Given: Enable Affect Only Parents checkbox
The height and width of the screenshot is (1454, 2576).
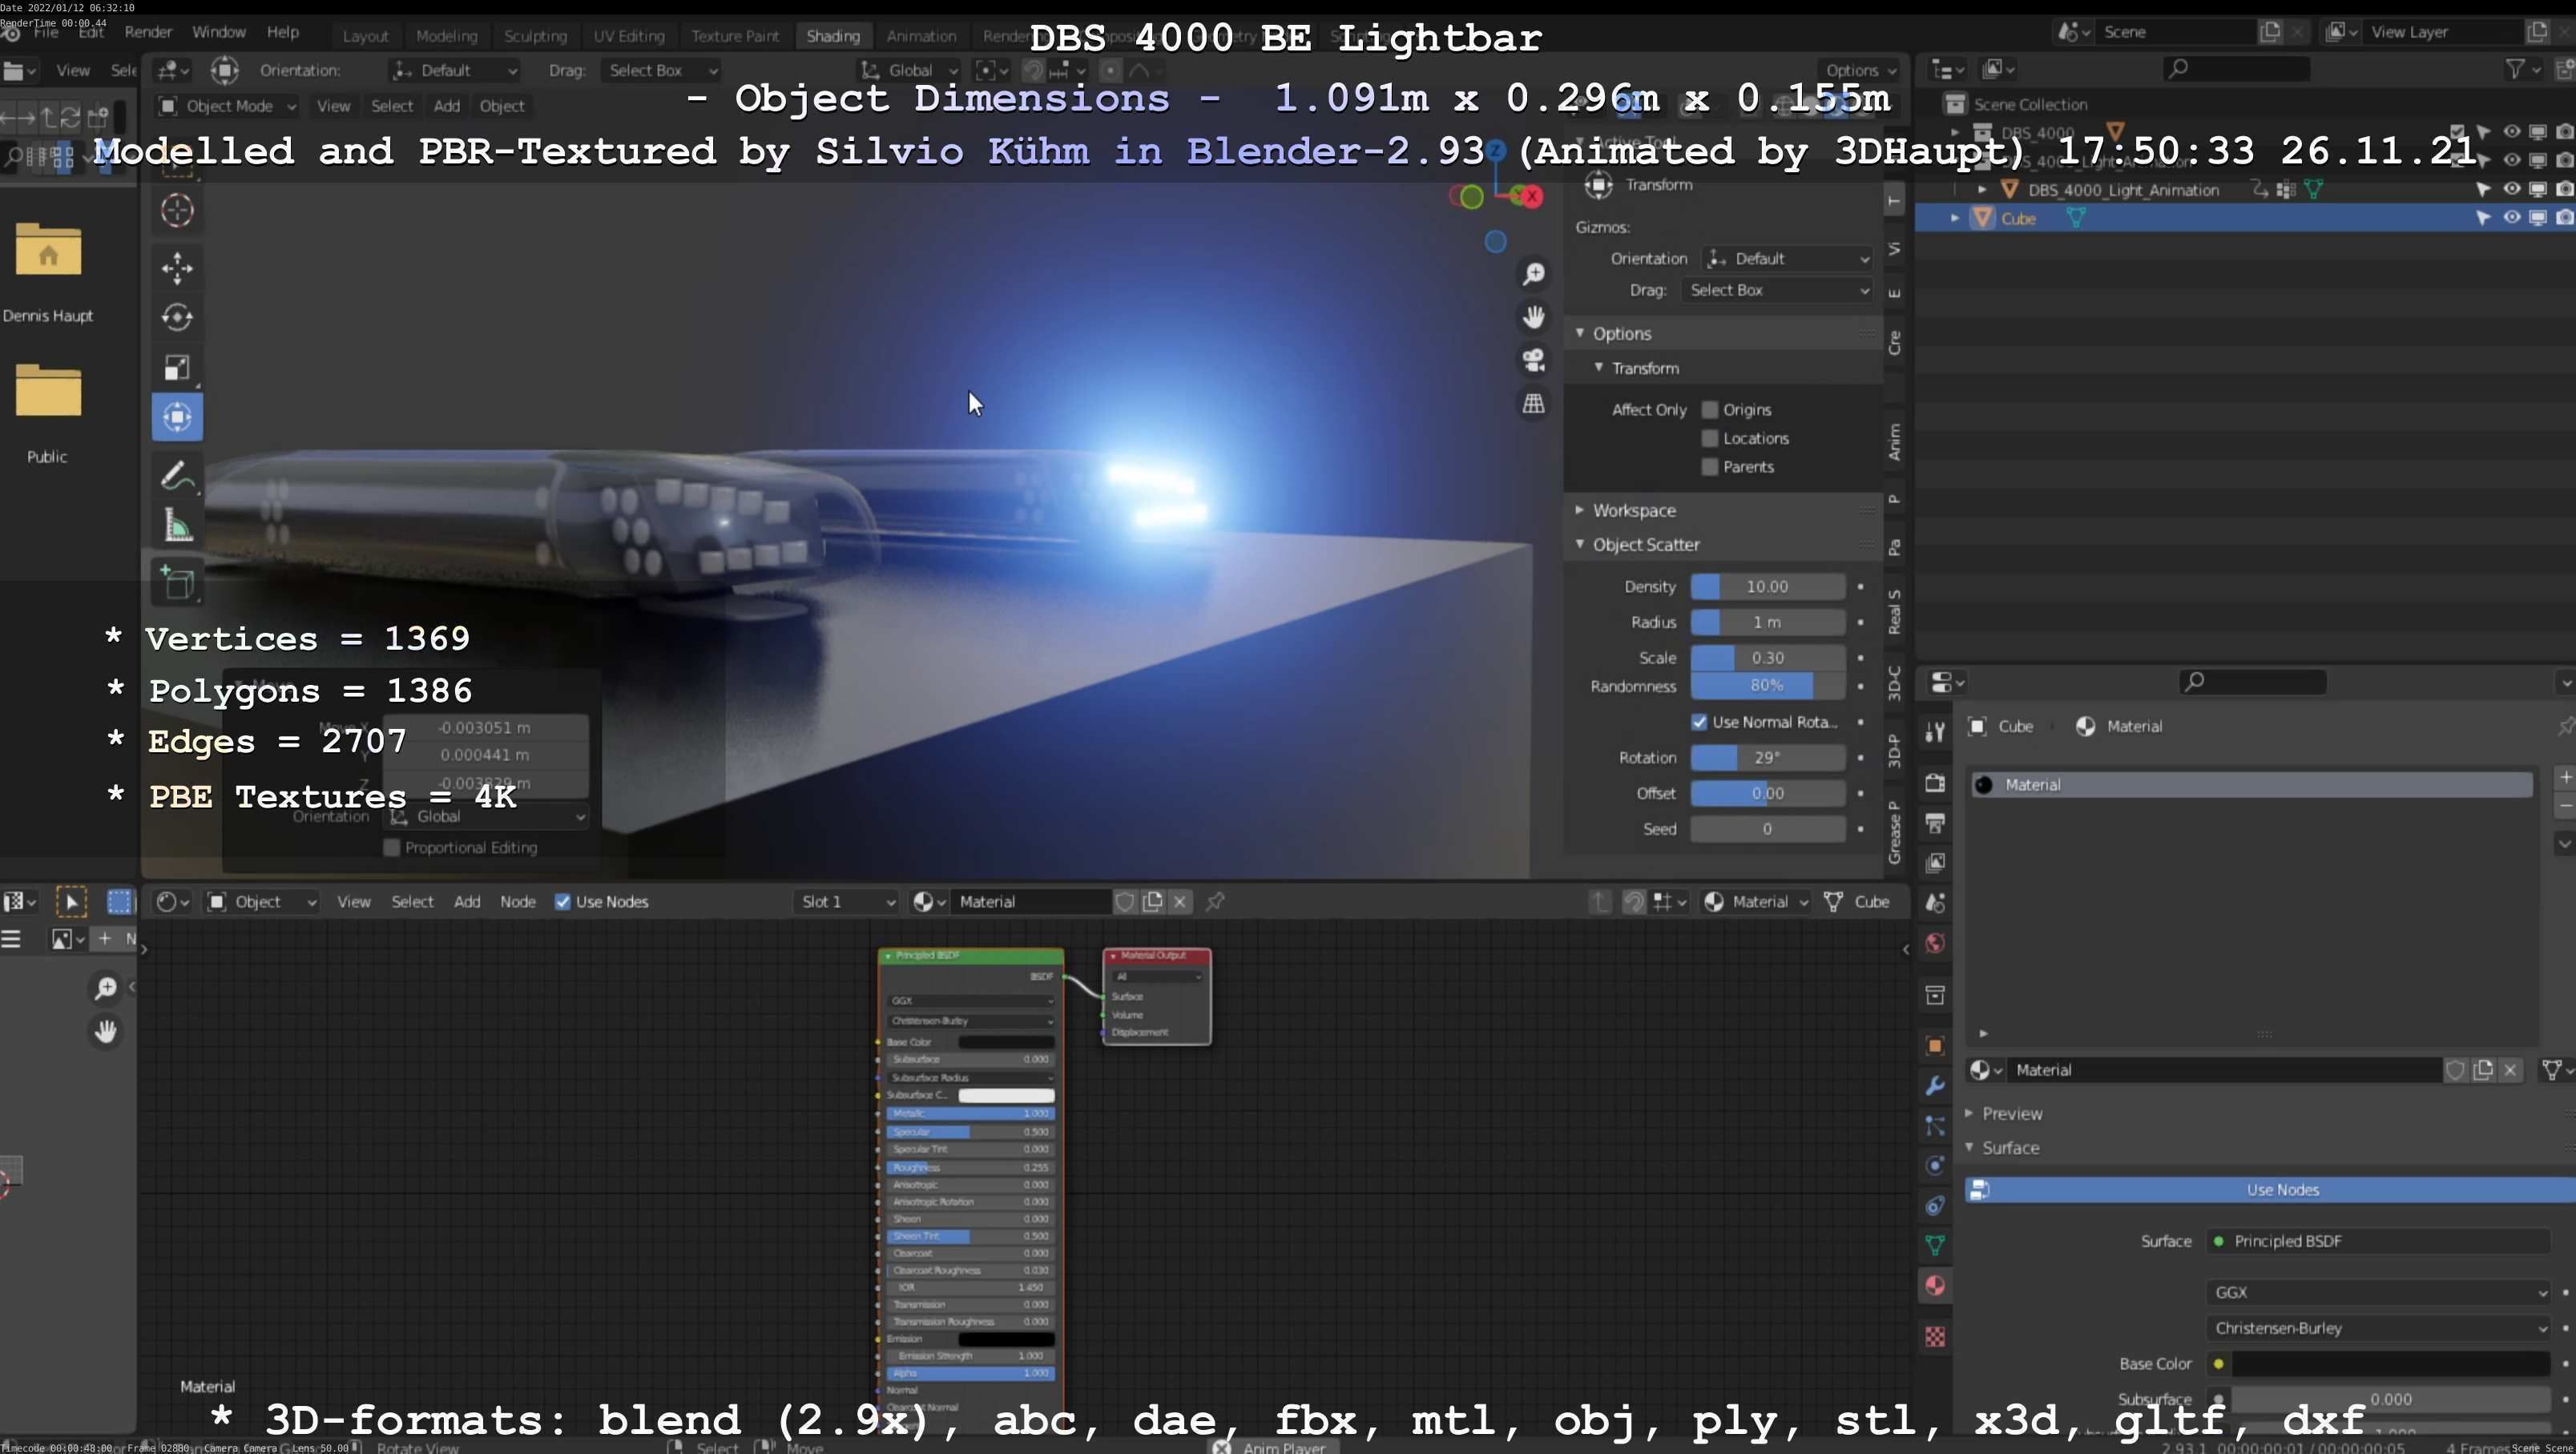Looking at the screenshot, I should 1710,467.
